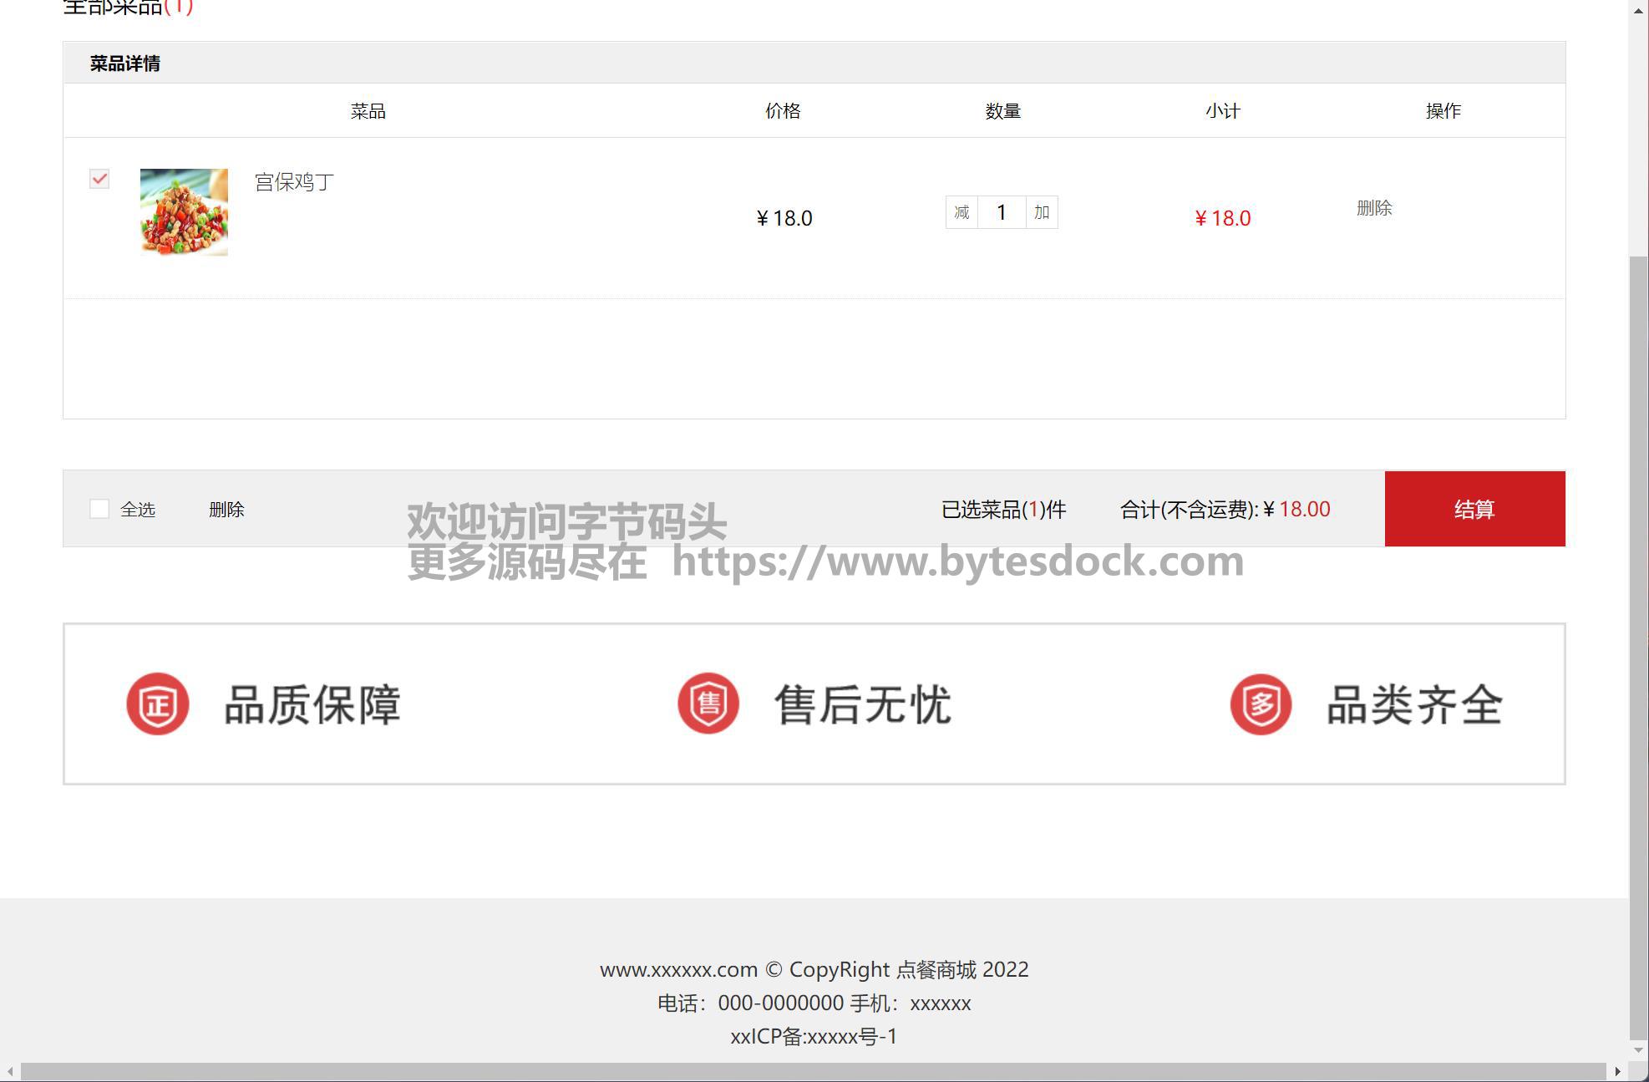
Task: Click the 宫保鸡丁 dish thumbnail image
Action: click(184, 212)
